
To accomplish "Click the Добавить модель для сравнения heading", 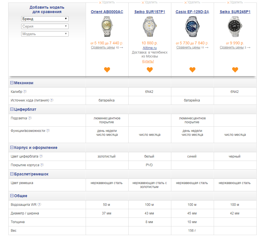I will [47, 9].
